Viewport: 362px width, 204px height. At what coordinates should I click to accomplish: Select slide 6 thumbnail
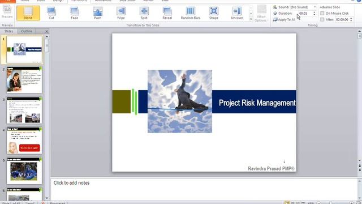24,194
